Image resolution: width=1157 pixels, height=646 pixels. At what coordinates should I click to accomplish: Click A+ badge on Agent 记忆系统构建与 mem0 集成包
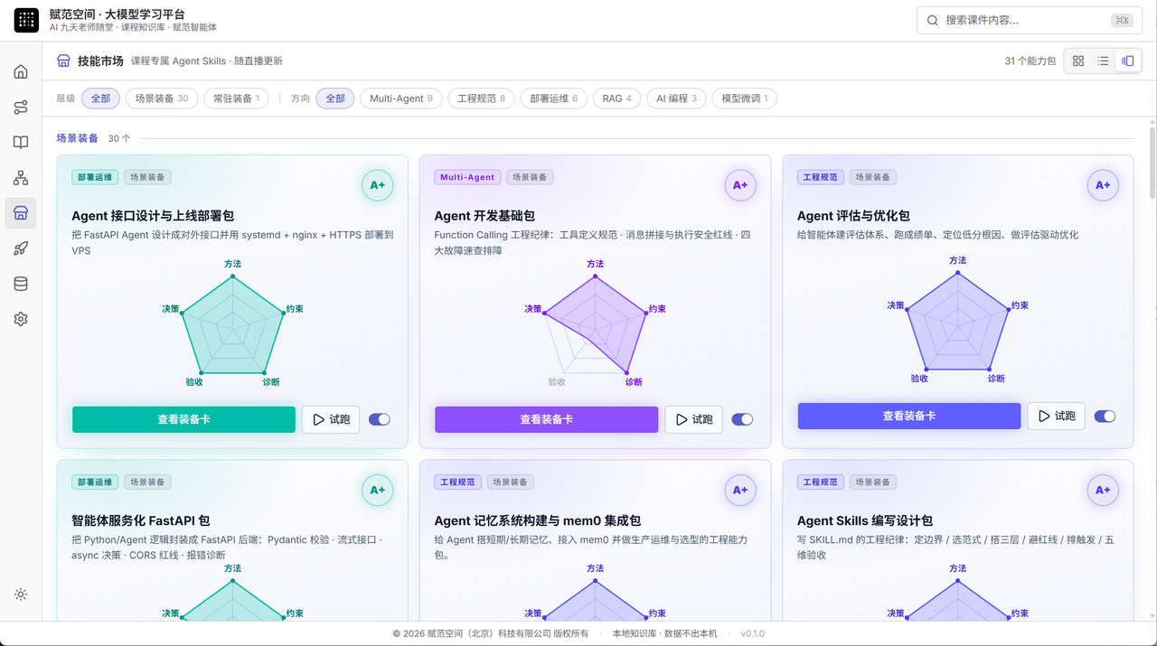click(740, 490)
